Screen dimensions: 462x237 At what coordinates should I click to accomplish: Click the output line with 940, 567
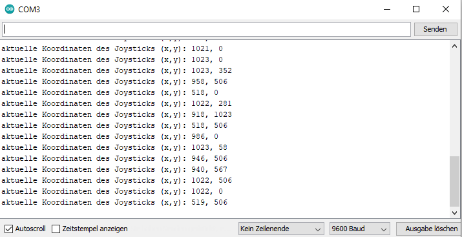114,170
